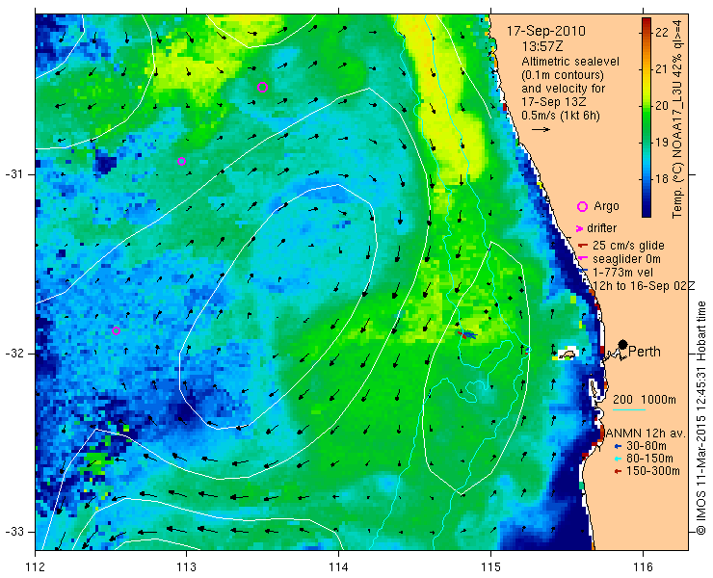Viewport: 713px width, 578px height.
Task: Click the date text 17-Sep-2010
Action: pos(546,32)
